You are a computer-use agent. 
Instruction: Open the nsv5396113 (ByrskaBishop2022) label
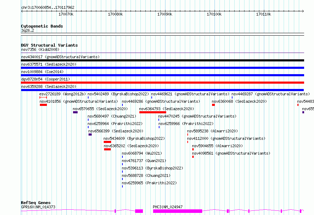(153, 168)
